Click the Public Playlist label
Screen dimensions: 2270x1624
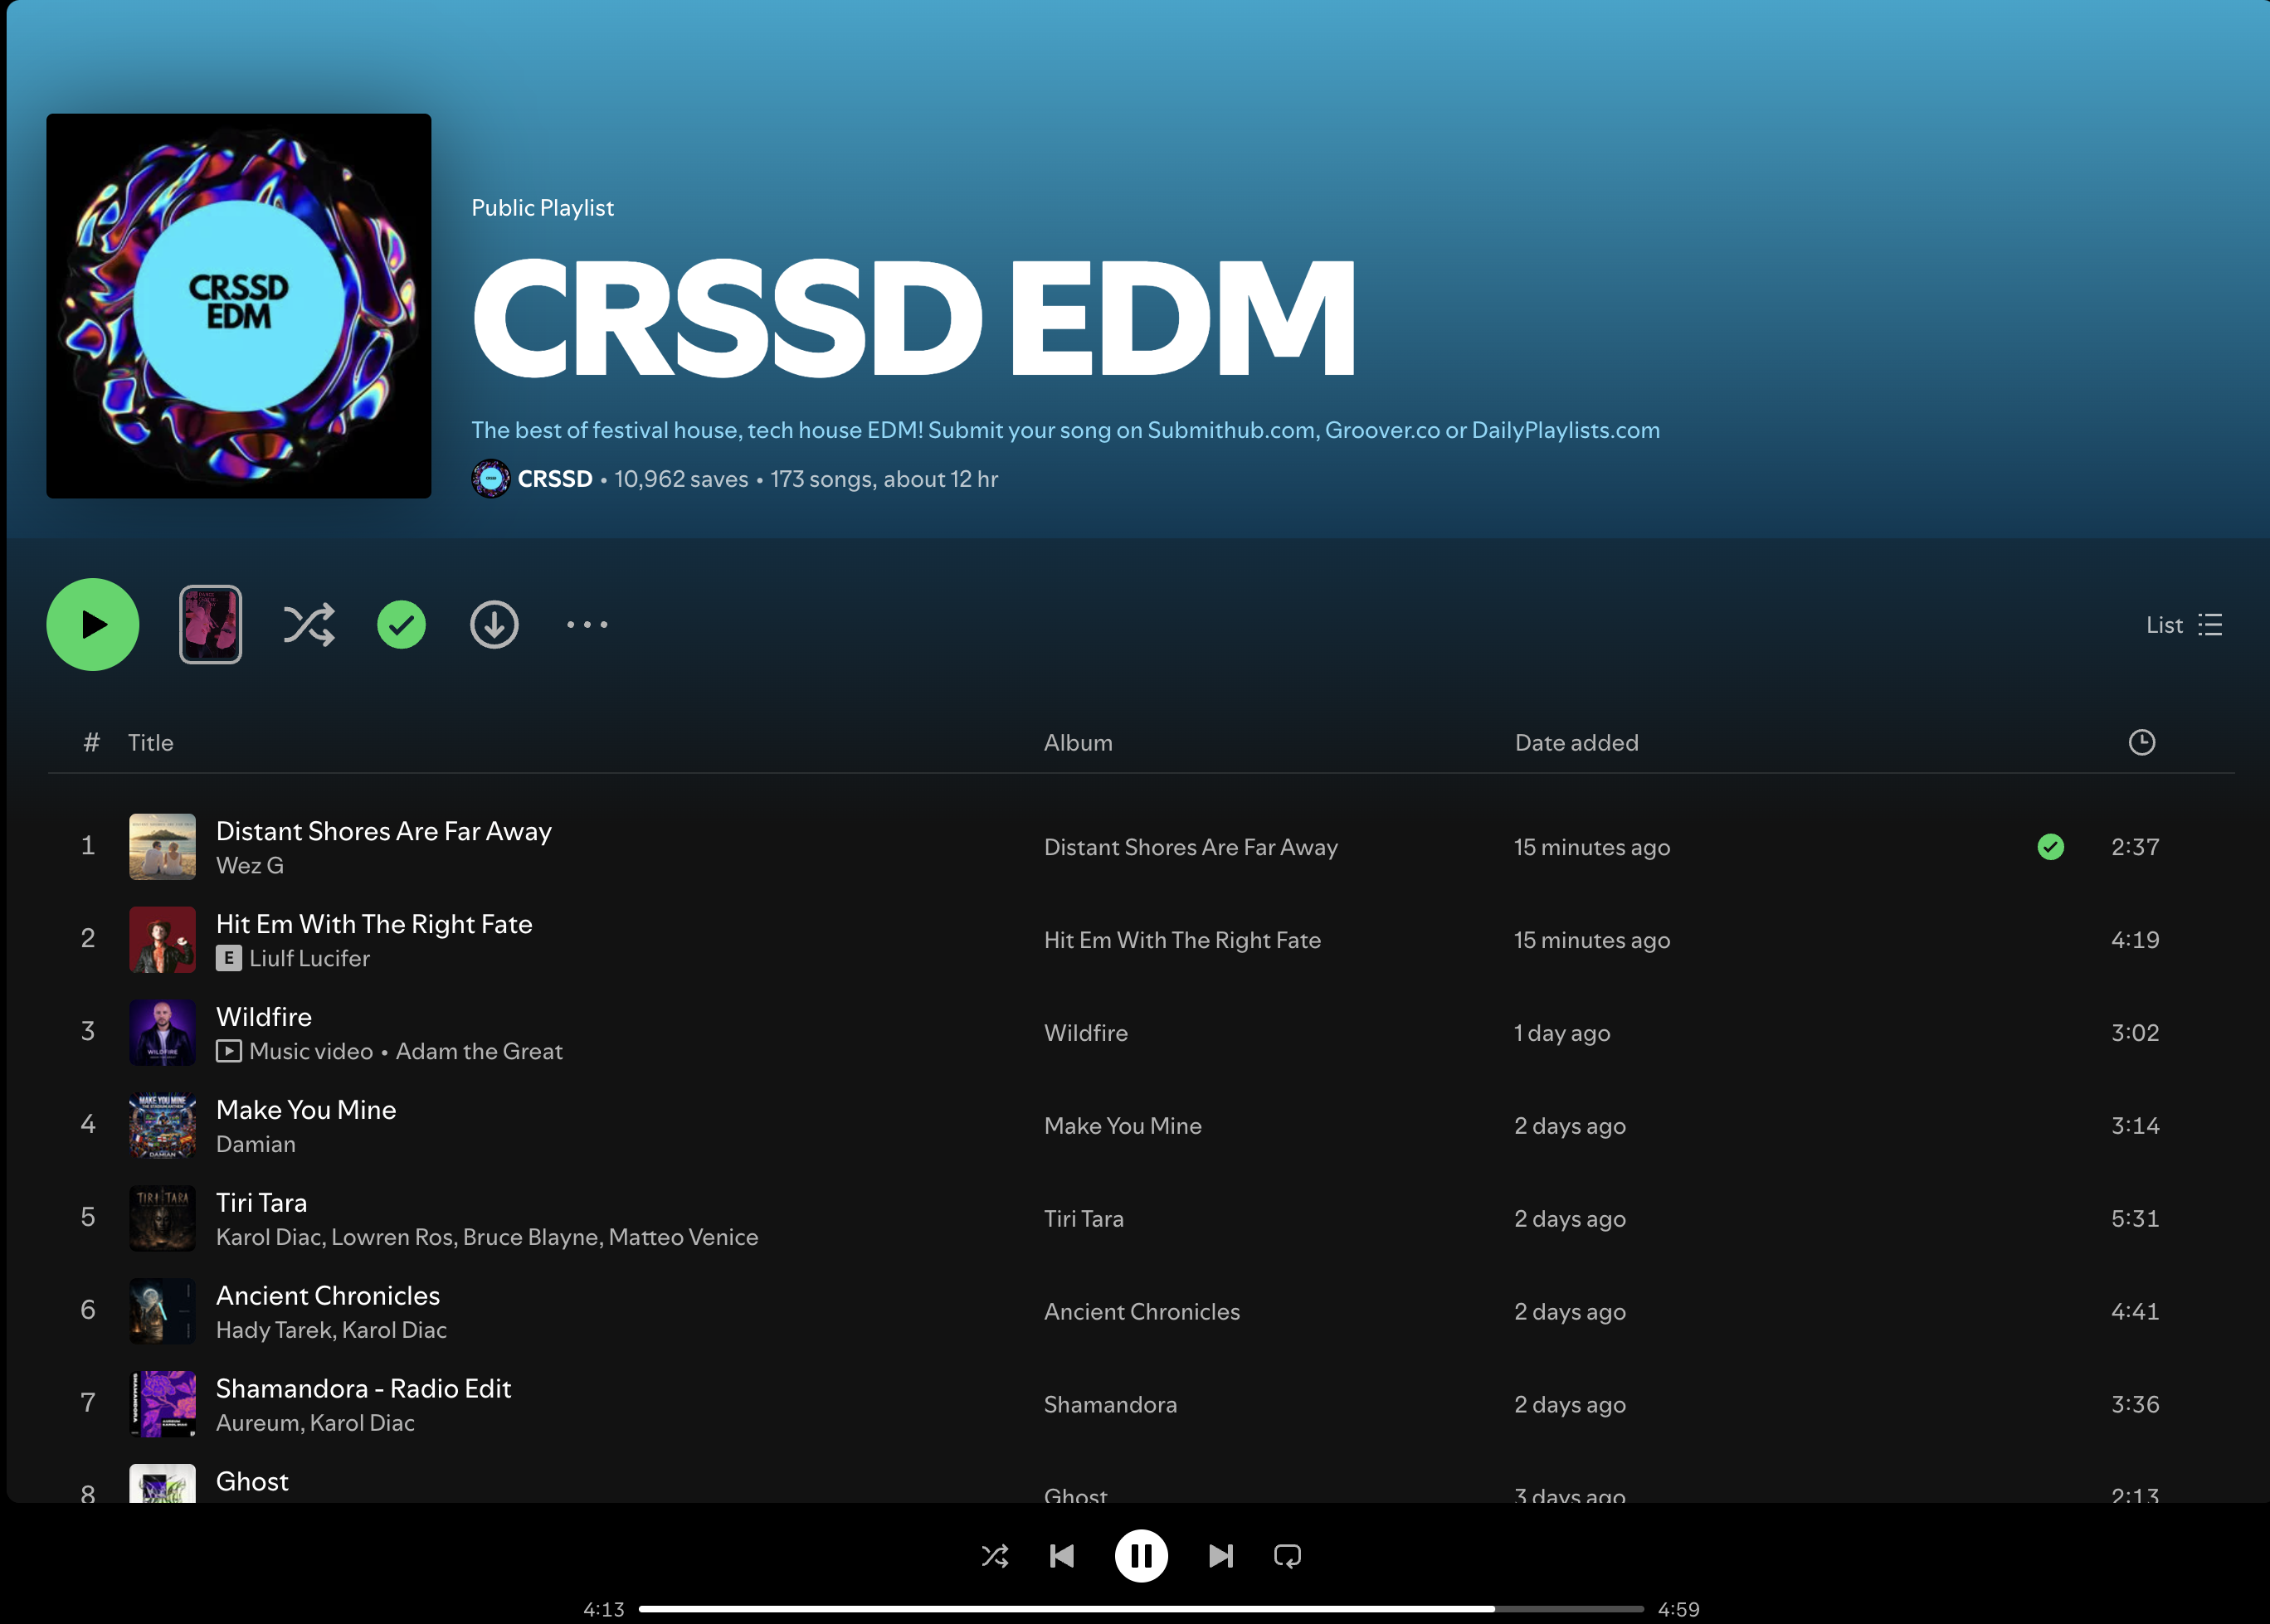point(543,208)
